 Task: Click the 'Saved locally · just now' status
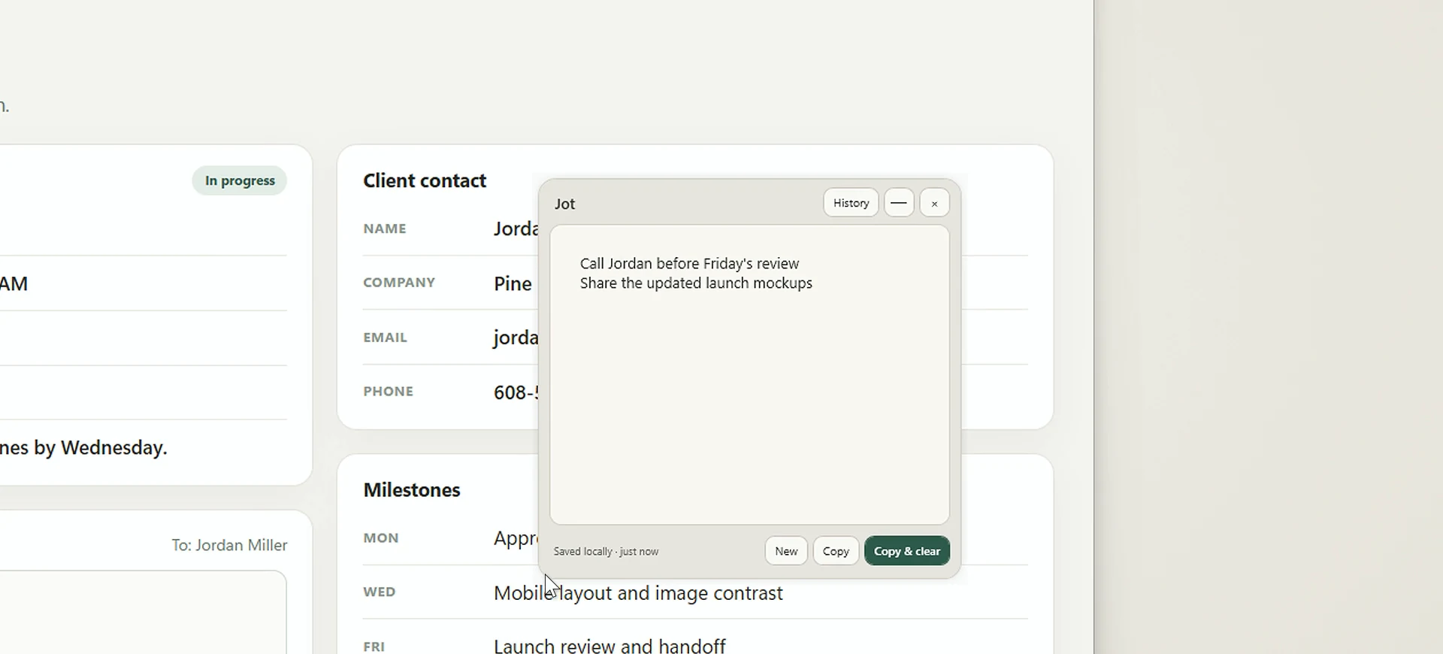[x=606, y=551]
